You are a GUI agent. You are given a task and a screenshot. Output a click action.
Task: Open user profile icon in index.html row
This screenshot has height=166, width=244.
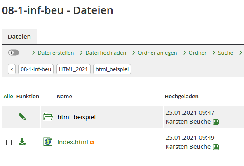[216, 147]
